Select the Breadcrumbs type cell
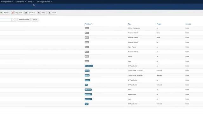This screenshot has height=114, width=203. pos(132,94)
